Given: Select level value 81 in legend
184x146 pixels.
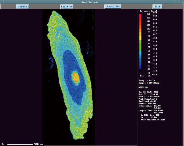Looking at the screenshot, I should (149, 40).
